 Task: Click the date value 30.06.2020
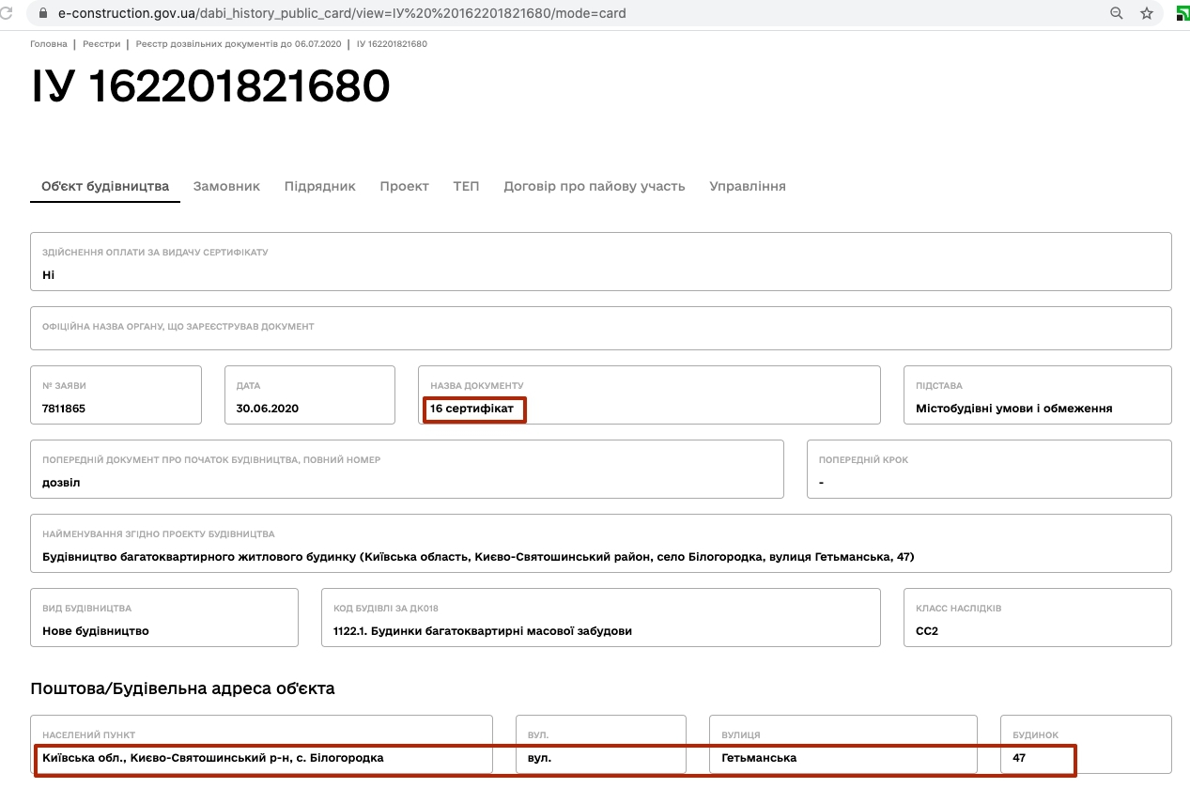tap(268, 409)
